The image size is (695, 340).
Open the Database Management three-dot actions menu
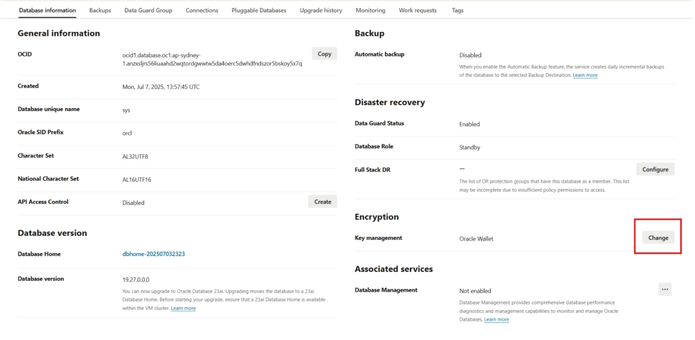click(x=664, y=289)
